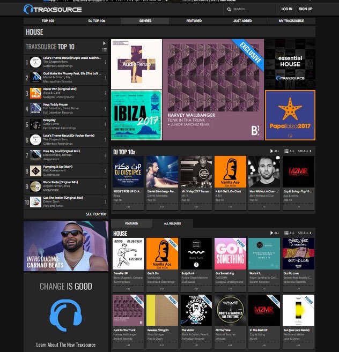Open options menu for Piano Forte

pyautogui.click(x=105, y=186)
